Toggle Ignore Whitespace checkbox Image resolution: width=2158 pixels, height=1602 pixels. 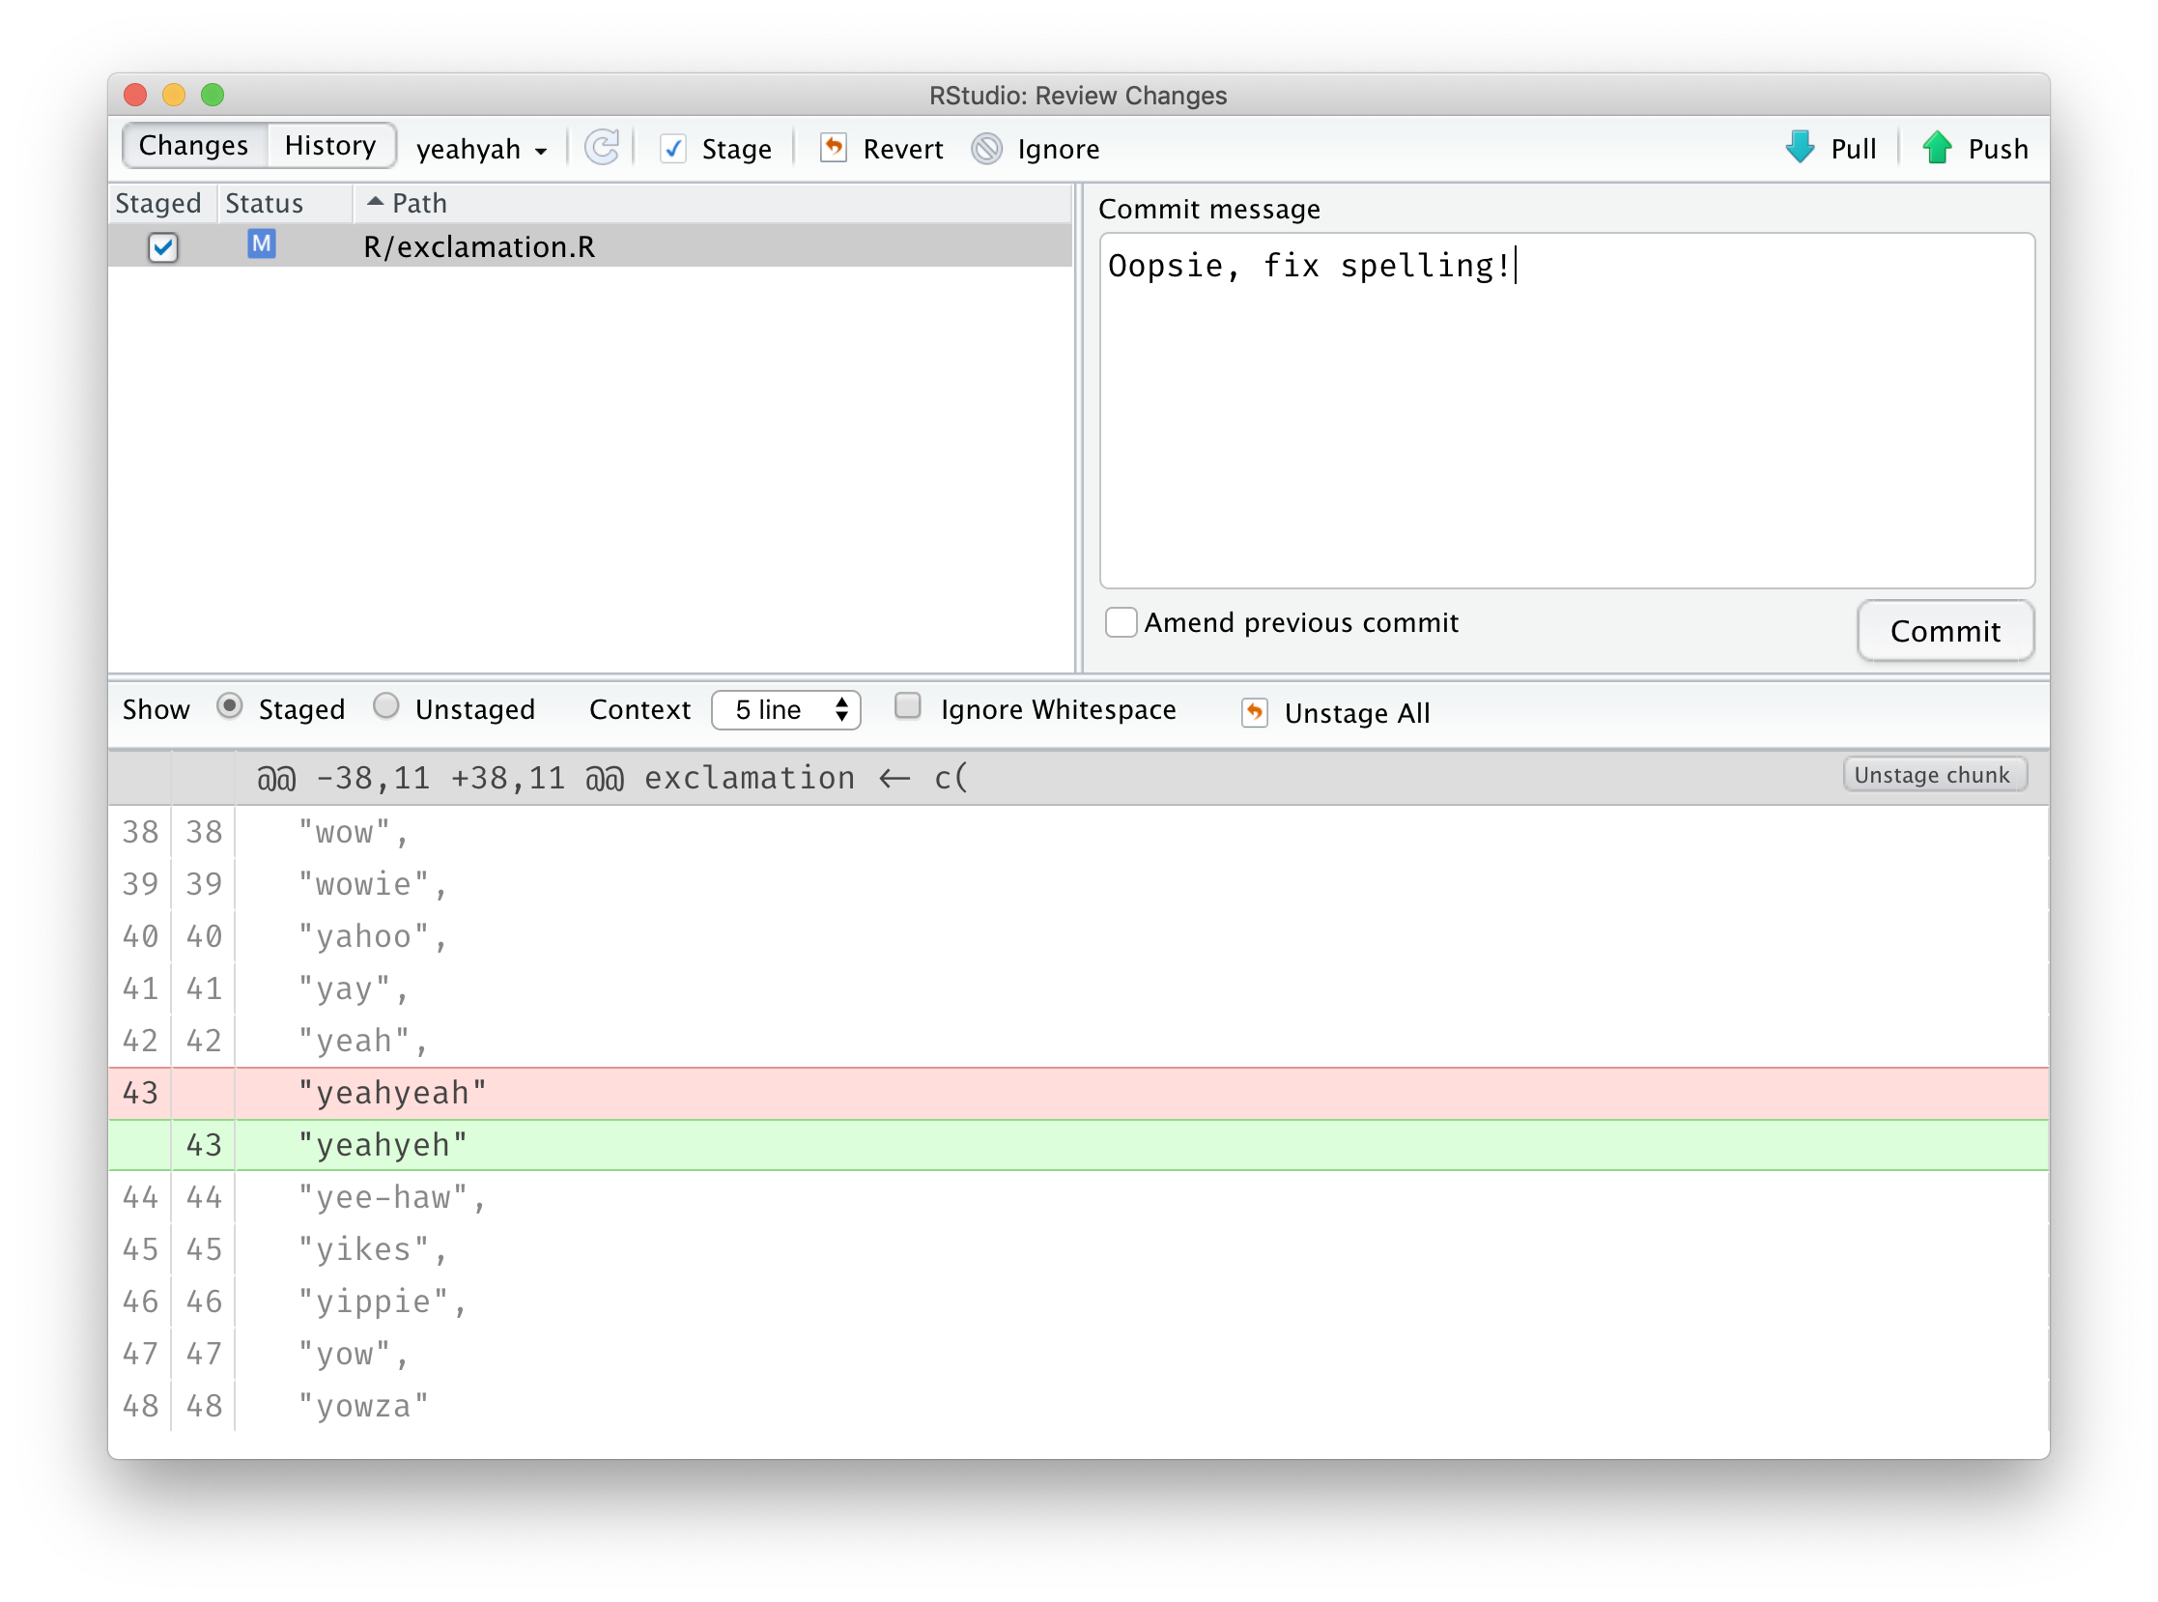click(x=907, y=706)
